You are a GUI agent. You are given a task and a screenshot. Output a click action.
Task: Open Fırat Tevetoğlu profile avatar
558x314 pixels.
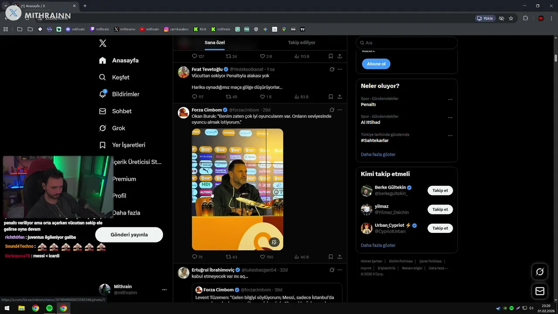(184, 72)
